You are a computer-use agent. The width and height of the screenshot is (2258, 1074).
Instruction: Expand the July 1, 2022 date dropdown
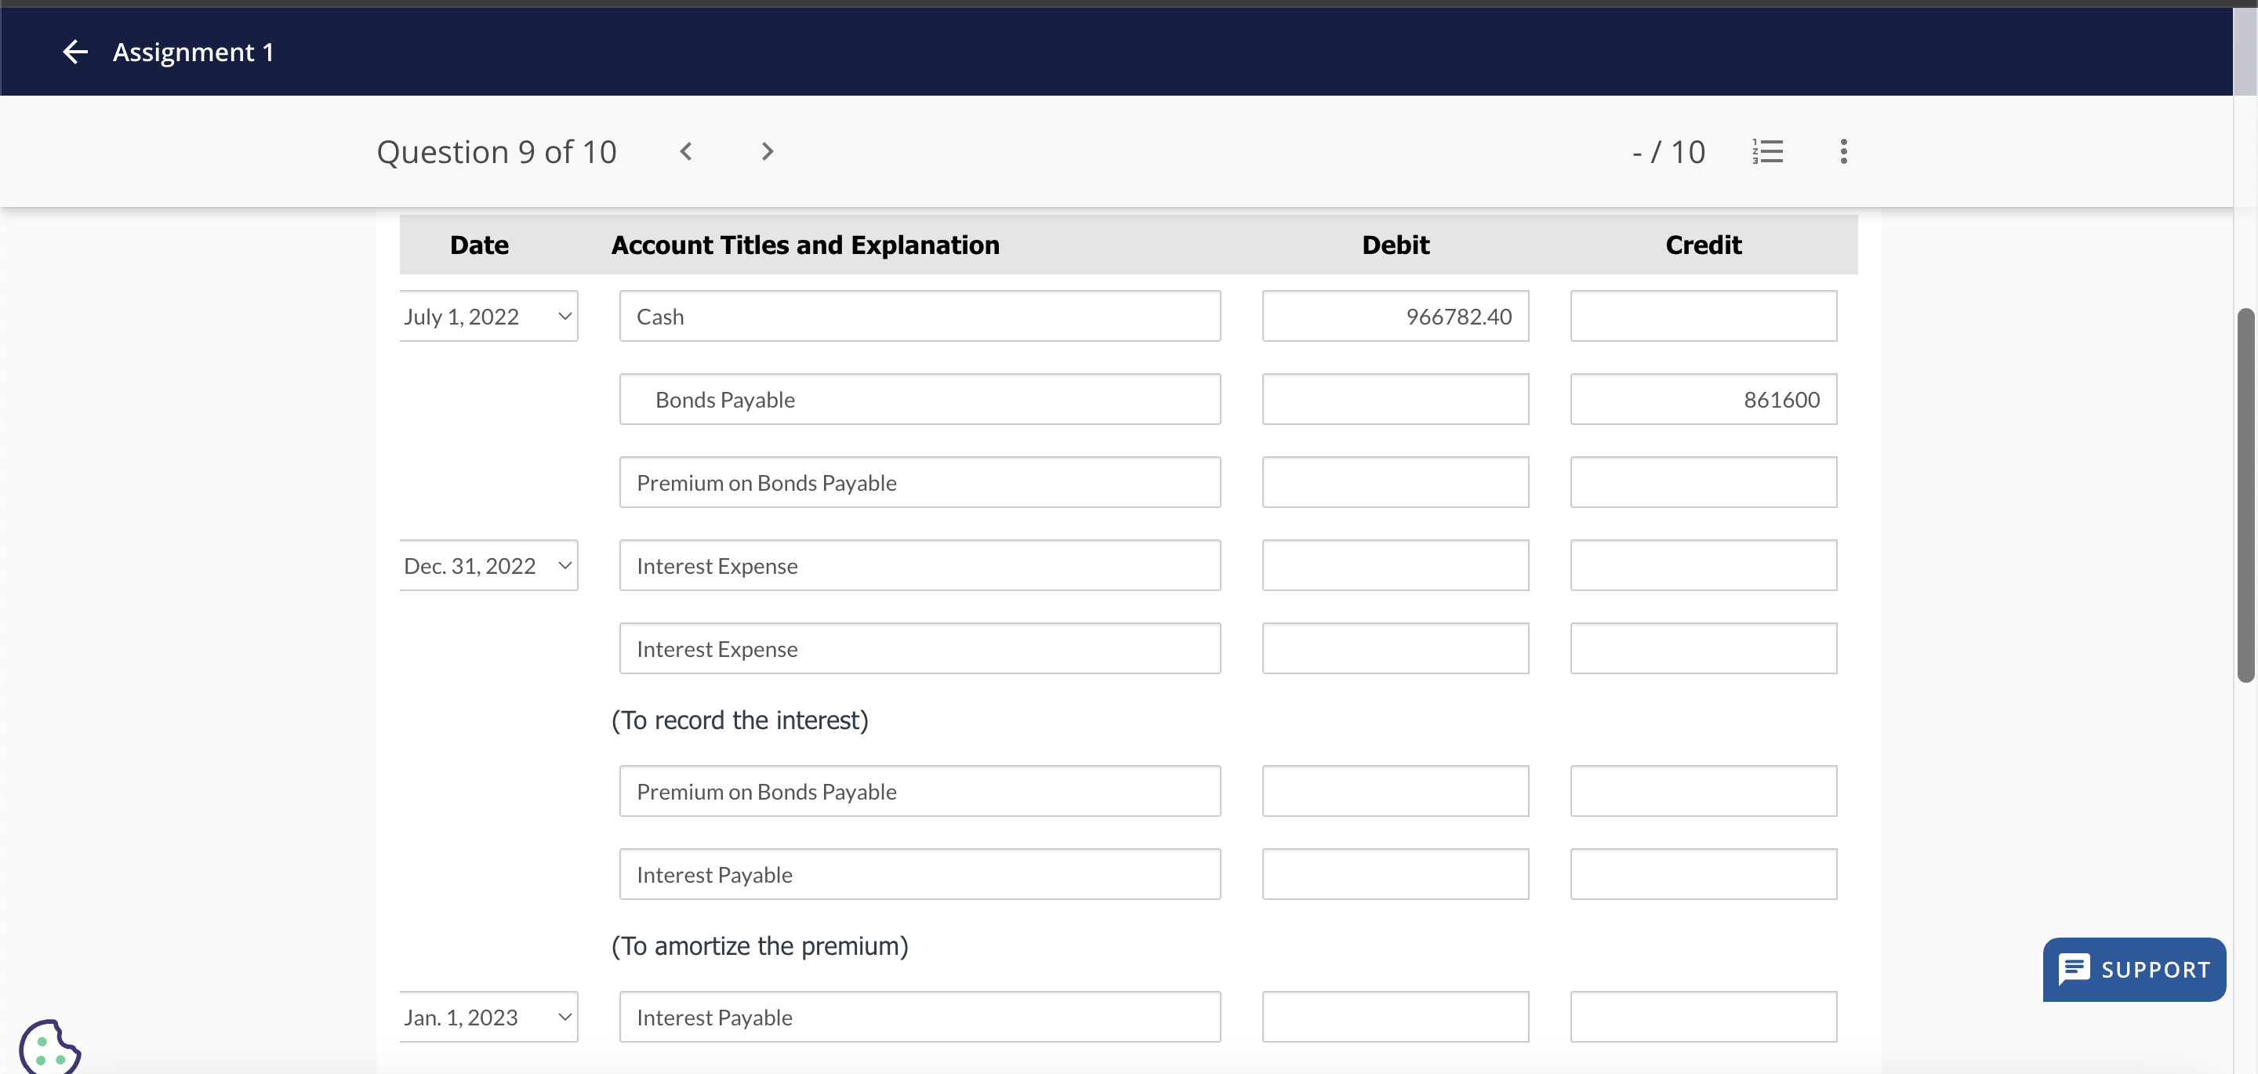coord(488,317)
